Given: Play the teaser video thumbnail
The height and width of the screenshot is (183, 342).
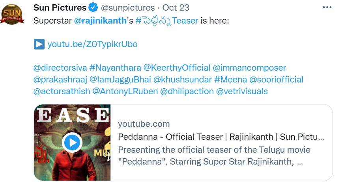Looking at the screenshot, I should pyautogui.click(x=72, y=143).
